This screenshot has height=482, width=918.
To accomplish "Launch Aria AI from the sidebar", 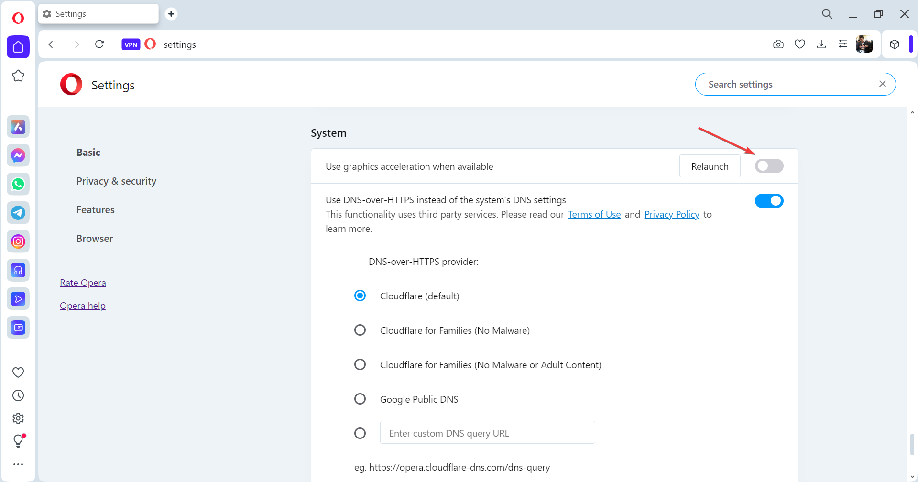I will [18, 127].
